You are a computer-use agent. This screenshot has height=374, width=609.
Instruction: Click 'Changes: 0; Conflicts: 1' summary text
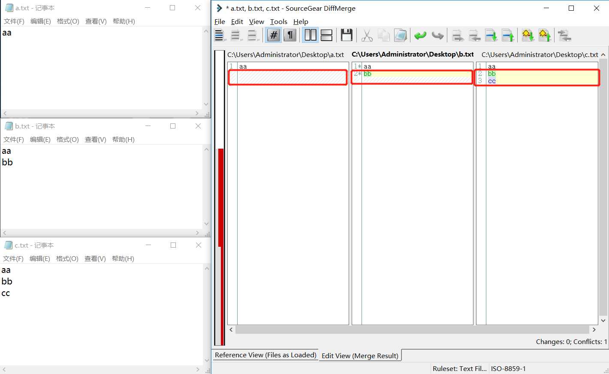[x=571, y=341]
